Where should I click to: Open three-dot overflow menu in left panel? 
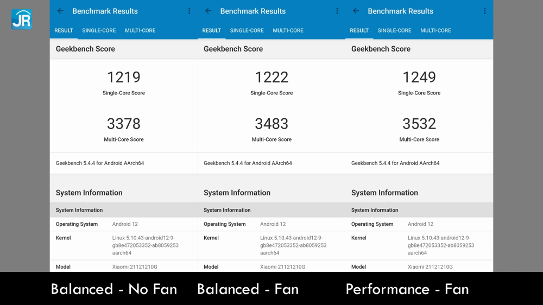click(189, 11)
